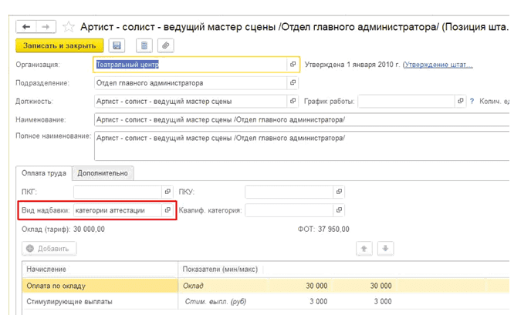Click the Добавить button
The height and width of the screenshot is (315, 531).
(x=49, y=249)
